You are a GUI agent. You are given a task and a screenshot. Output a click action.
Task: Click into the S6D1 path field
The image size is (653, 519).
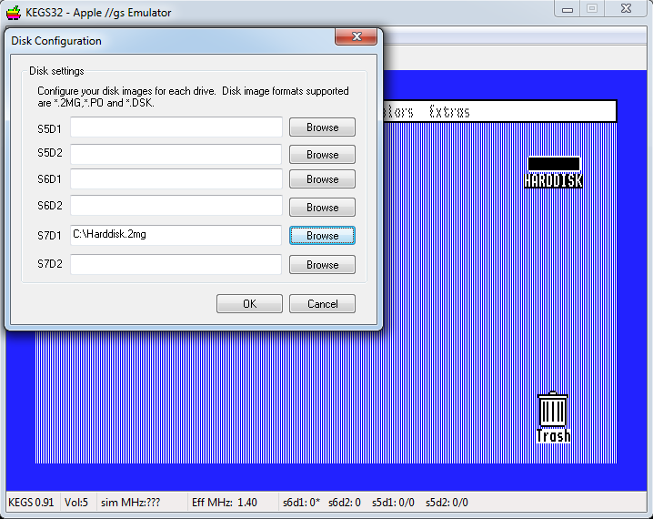[176, 179]
